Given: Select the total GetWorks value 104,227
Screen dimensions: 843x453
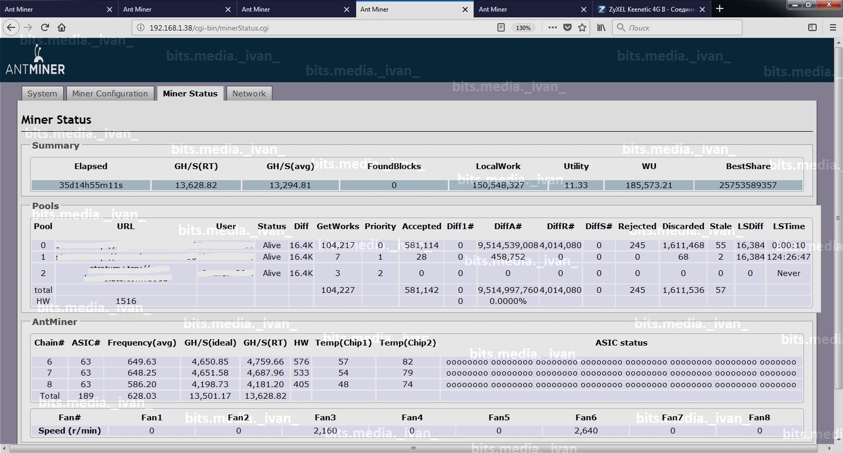Looking at the screenshot, I should tap(338, 290).
